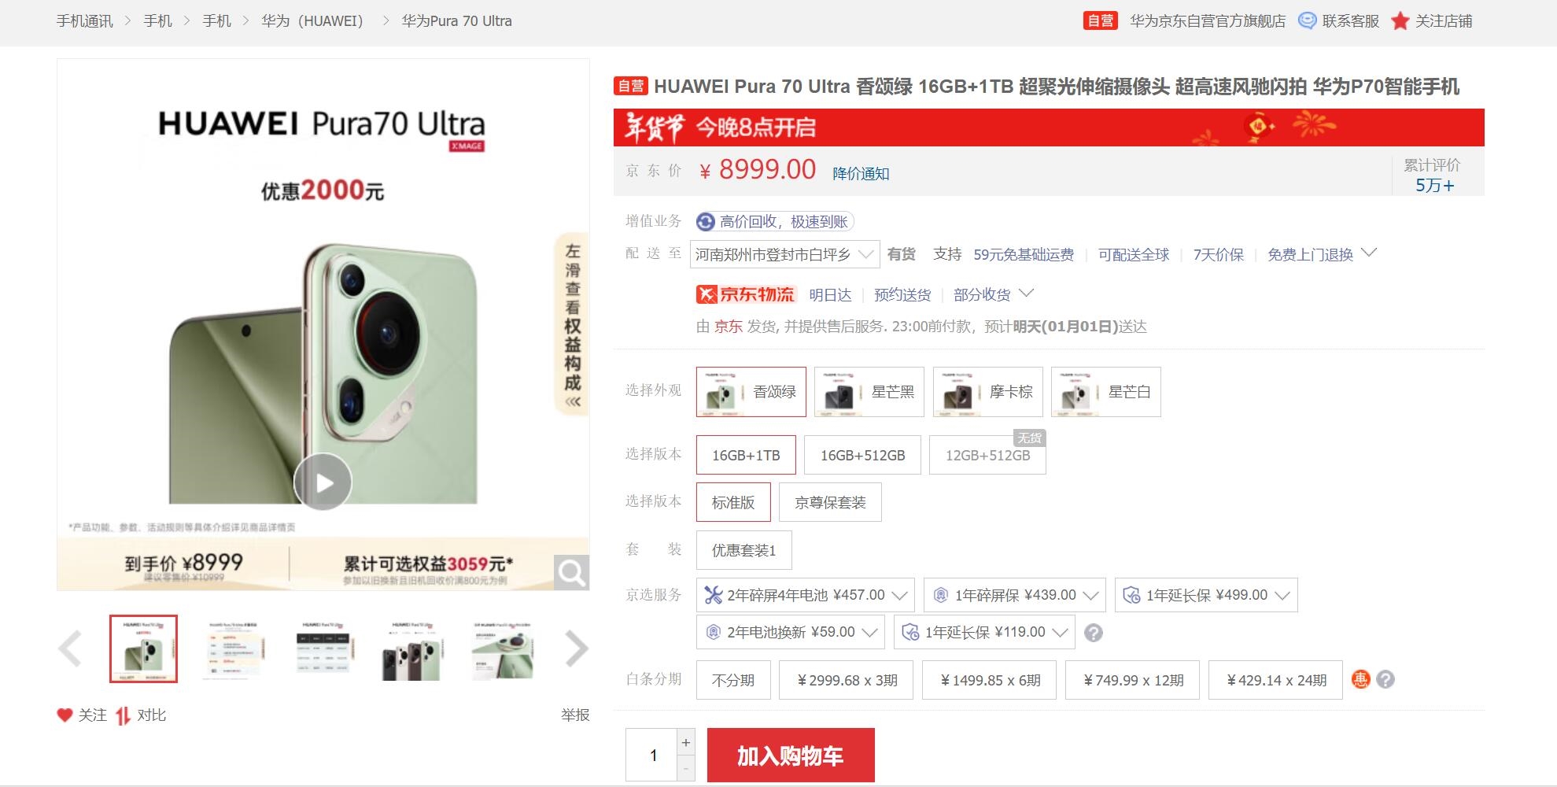Add the phone to cart 加入购物车
Image resolution: width=1557 pixels, height=787 pixels.
point(791,755)
